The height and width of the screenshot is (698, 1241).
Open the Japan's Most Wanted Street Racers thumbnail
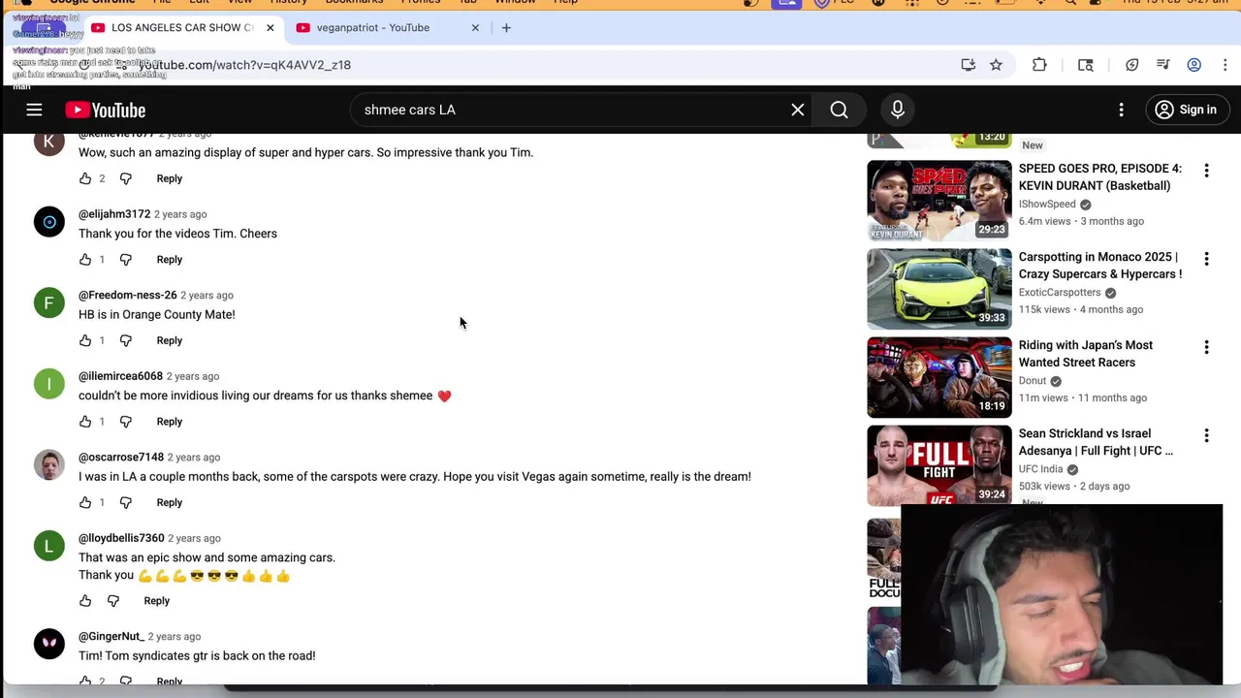[x=939, y=377]
